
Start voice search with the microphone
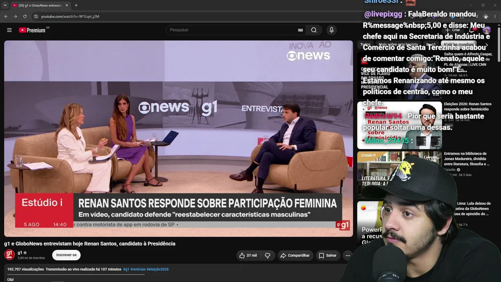(x=332, y=30)
